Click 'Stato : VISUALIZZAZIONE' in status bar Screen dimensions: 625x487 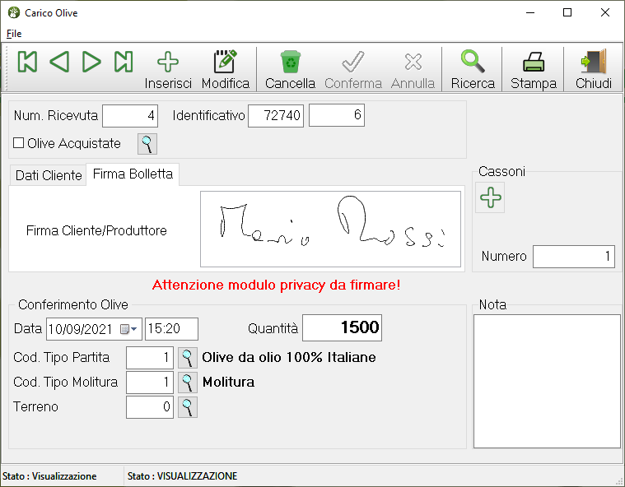182,476
